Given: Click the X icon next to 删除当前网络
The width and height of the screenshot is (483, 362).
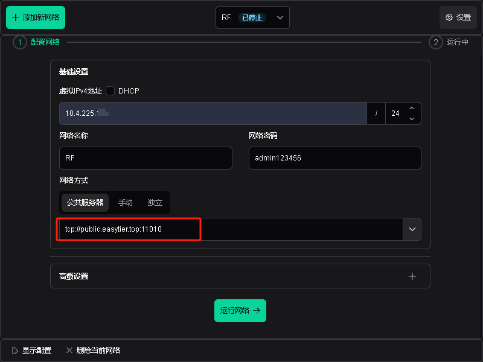Looking at the screenshot, I should tap(69, 350).
